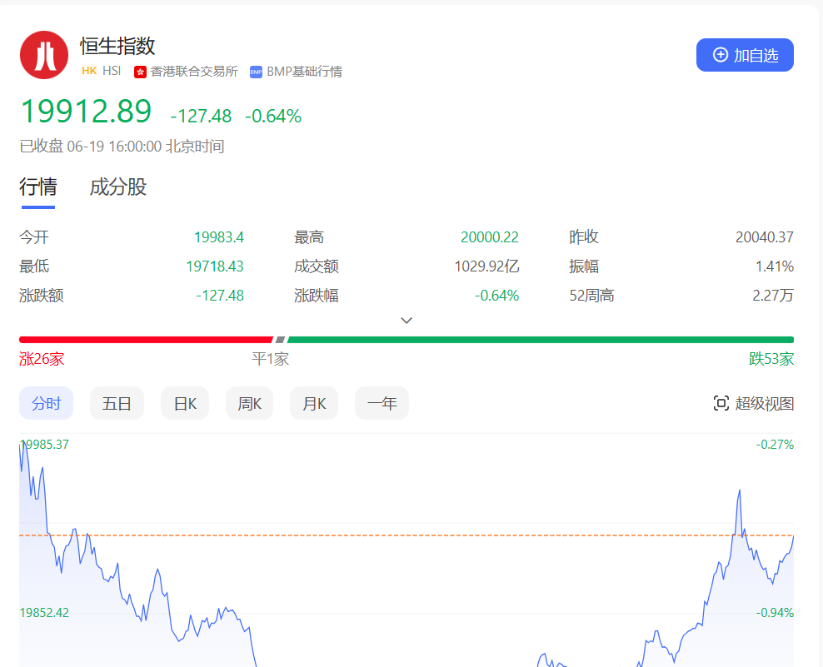Click the 今开 value 19983.4
Screen dimensions: 823x667
[219, 237]
